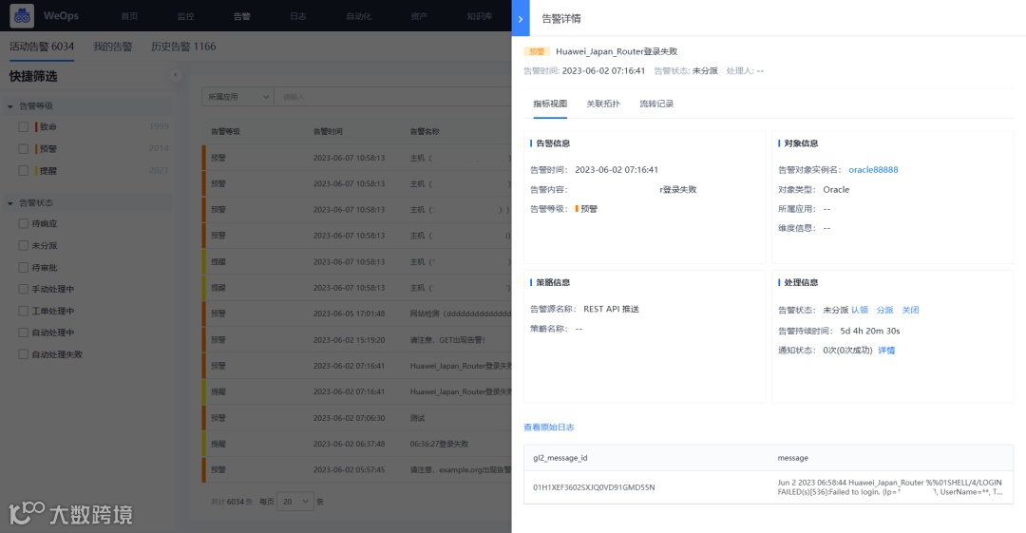
Task: Click the 告警时间 table column header
Action: coord(328,132)
